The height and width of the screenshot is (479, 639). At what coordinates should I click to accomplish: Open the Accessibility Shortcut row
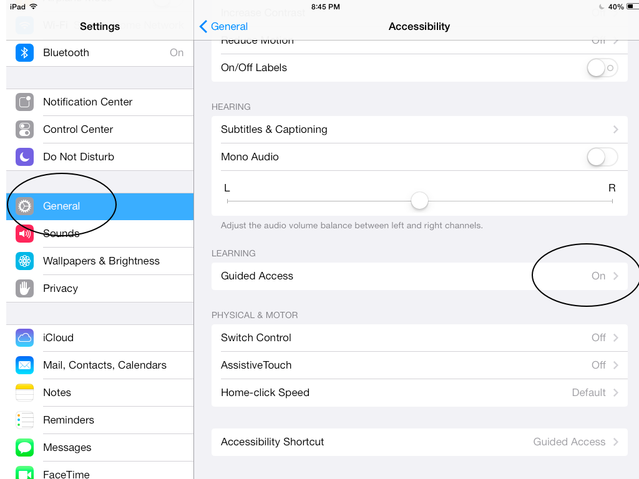[x=419, y=442]
